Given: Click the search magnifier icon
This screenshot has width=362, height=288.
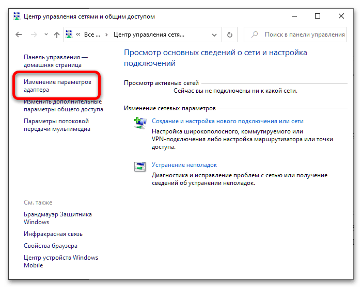Looking at the screenshot, I should (255, 35).
